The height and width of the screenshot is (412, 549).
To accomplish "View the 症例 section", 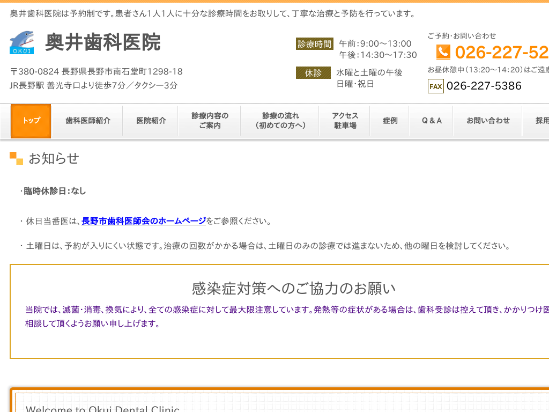I will [x=390, y=121].
